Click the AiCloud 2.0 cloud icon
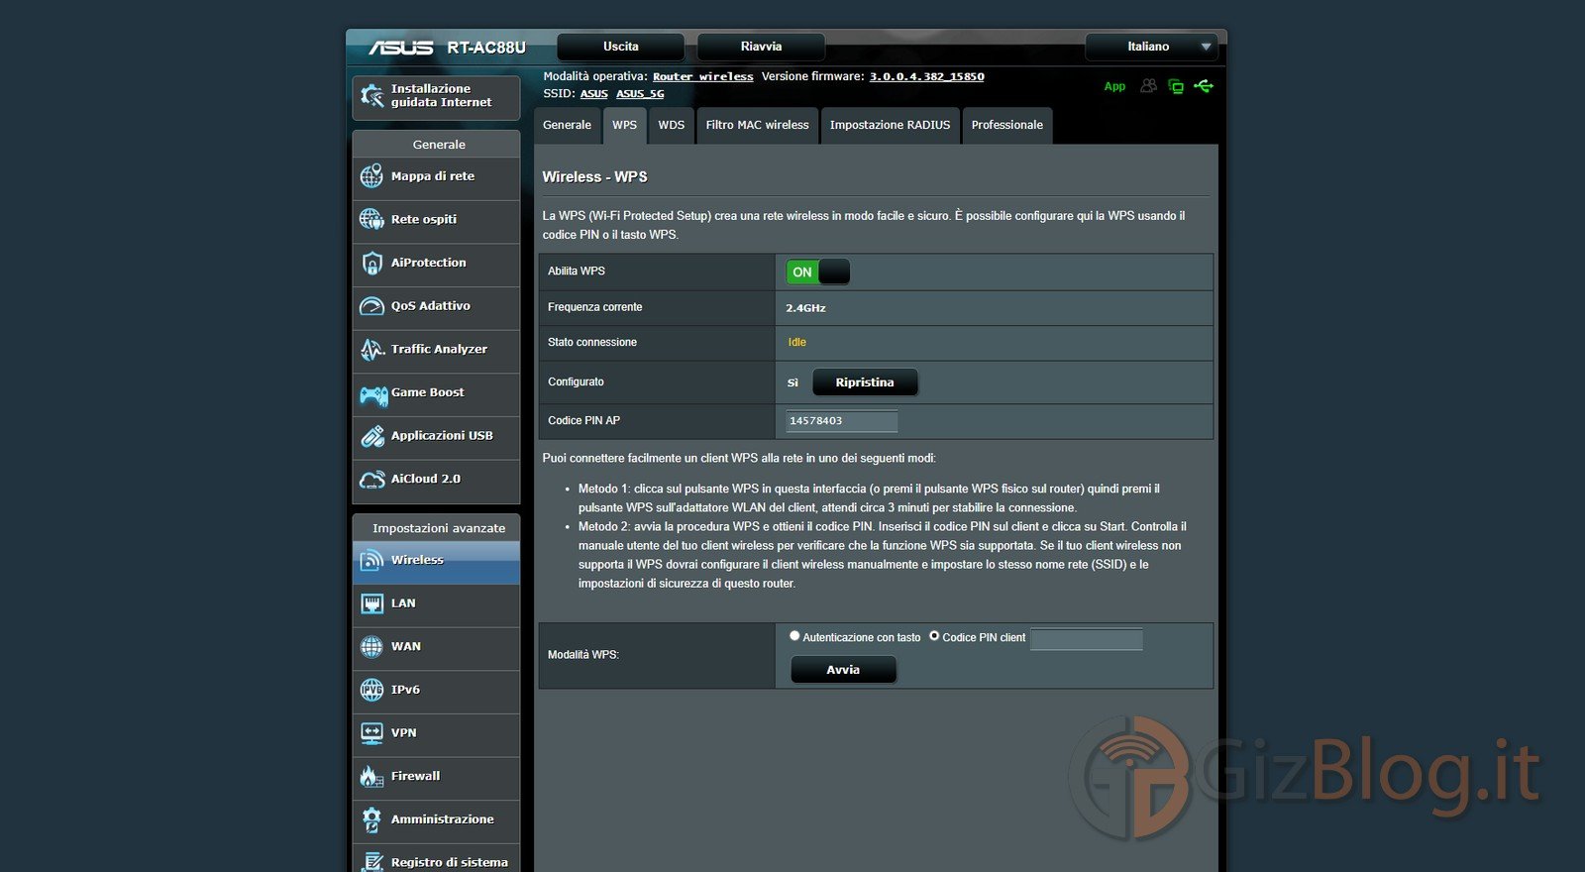Viewport: 1585px width, 872px height. click(x=371, y=480)
